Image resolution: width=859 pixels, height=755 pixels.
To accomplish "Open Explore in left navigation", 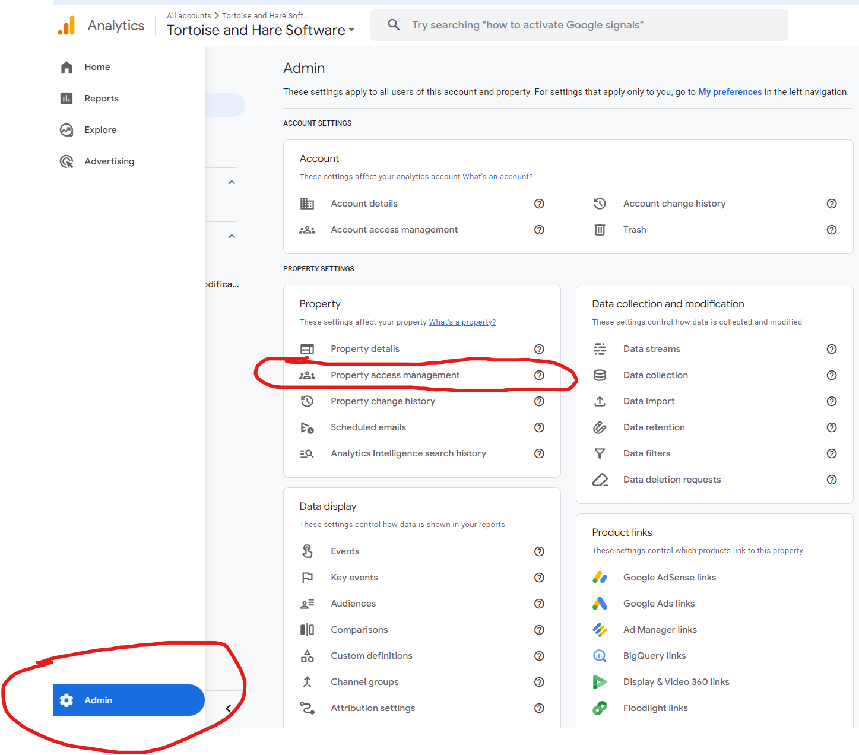I will click(x=100, y=130).
